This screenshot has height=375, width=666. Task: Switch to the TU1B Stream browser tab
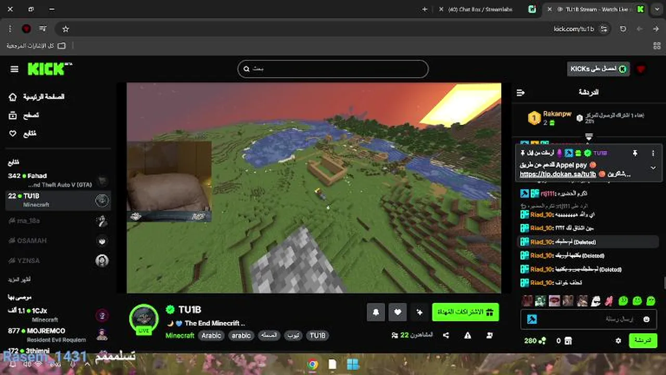(594, 9)
